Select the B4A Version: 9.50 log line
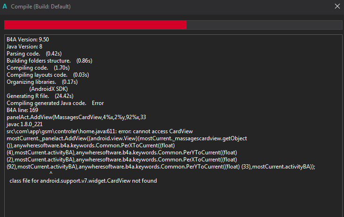Screen dimensions: 344x217 coord(28,40)
